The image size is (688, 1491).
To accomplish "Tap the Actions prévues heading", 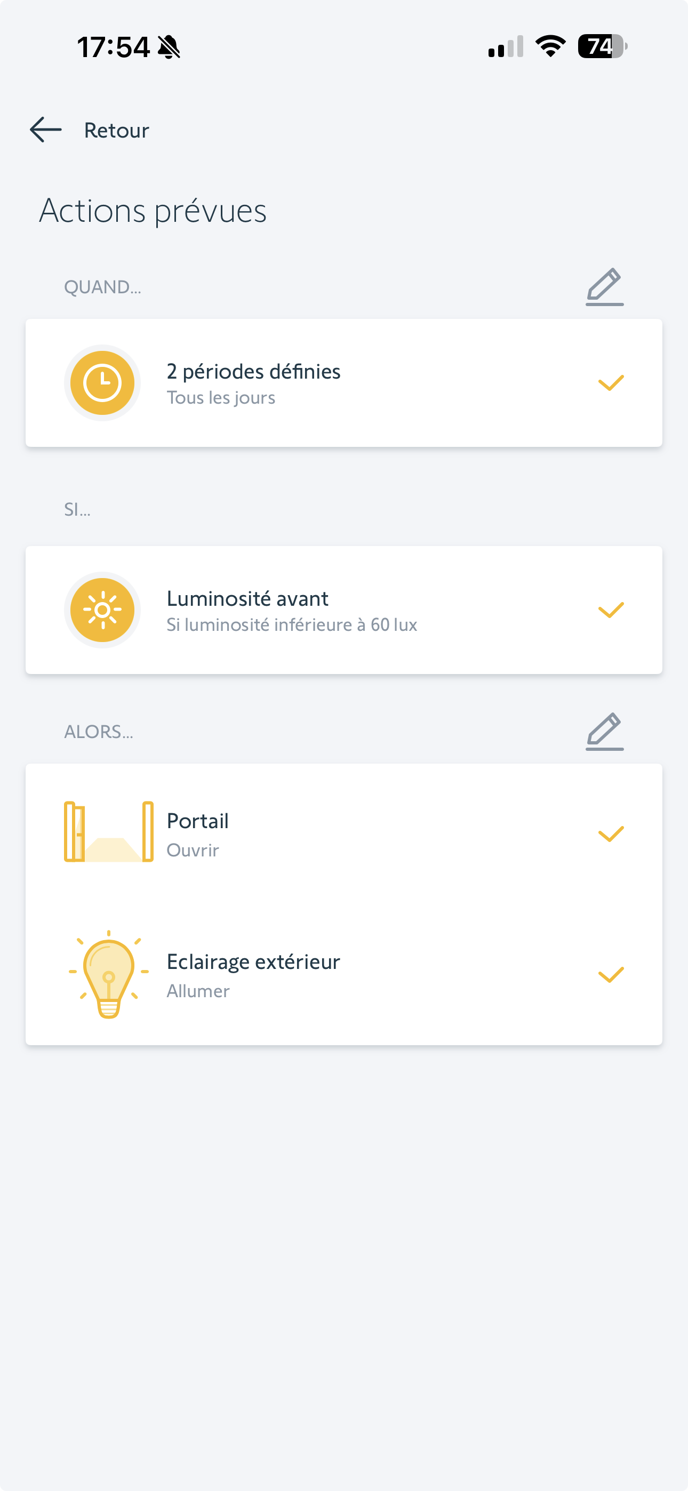I will pos(153,211).
